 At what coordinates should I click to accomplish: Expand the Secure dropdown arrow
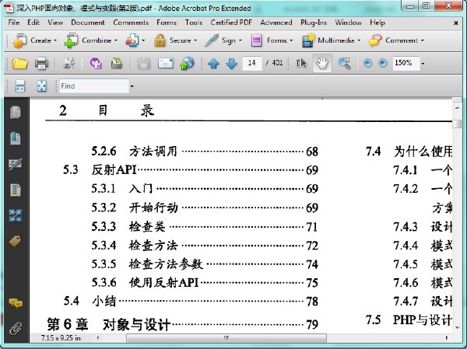click(195, 40)
